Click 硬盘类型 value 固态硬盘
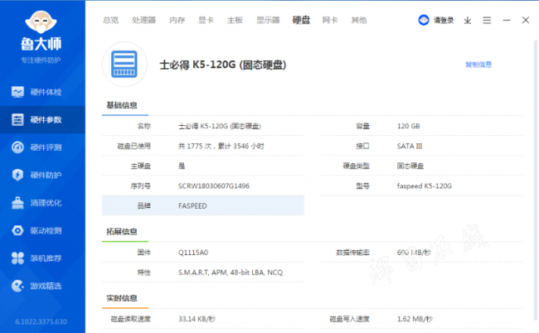This screenshot has height=333, width=539. click(x=410, y=166)
